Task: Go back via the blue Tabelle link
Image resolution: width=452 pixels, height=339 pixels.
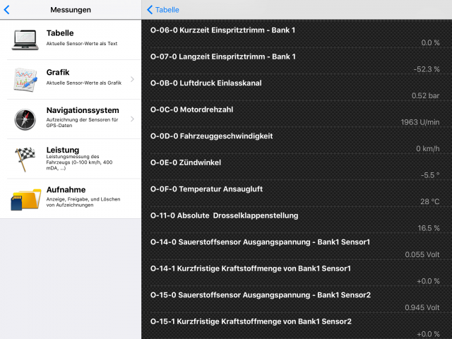Action: pyautogui.click(x=163, y=10)
